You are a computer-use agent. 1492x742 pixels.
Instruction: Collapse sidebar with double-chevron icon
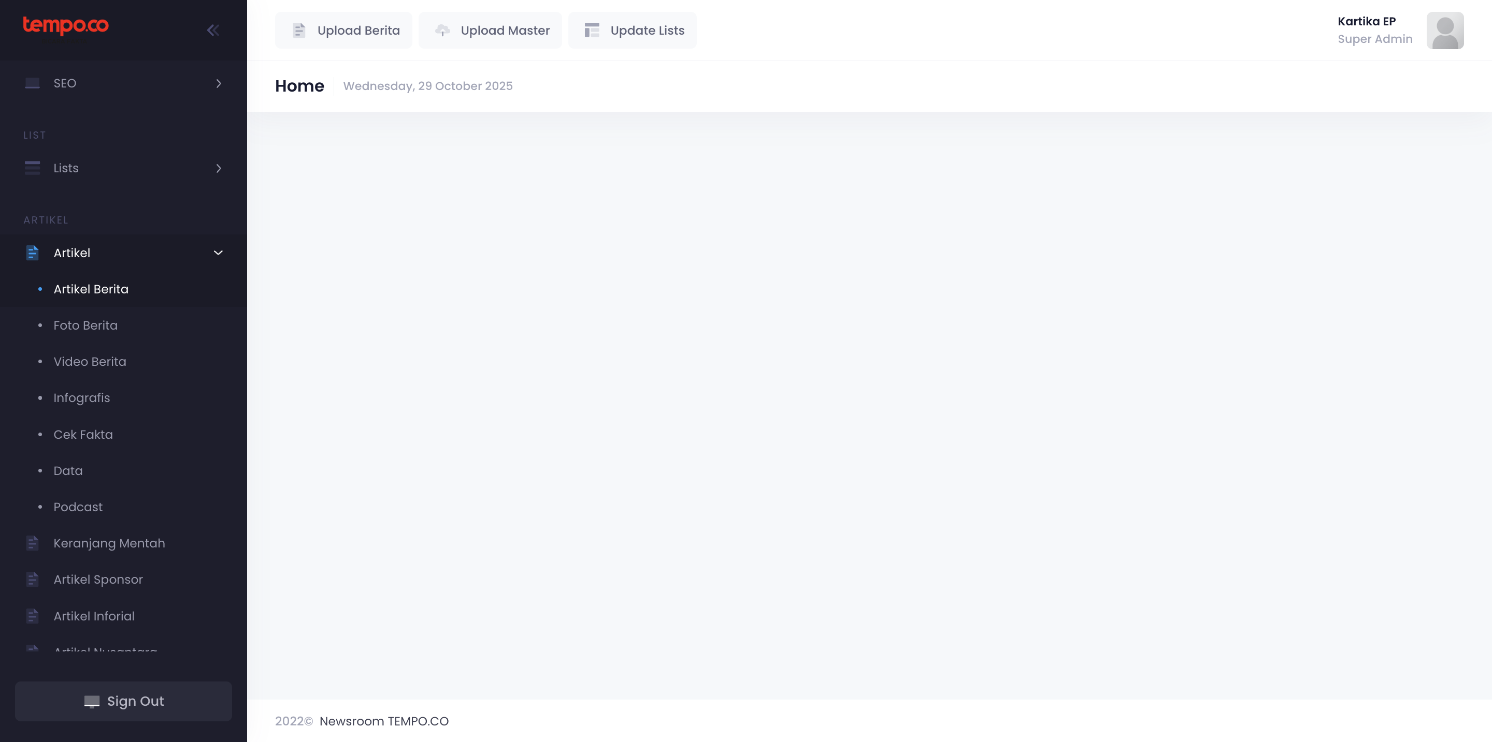click(212, 30)
